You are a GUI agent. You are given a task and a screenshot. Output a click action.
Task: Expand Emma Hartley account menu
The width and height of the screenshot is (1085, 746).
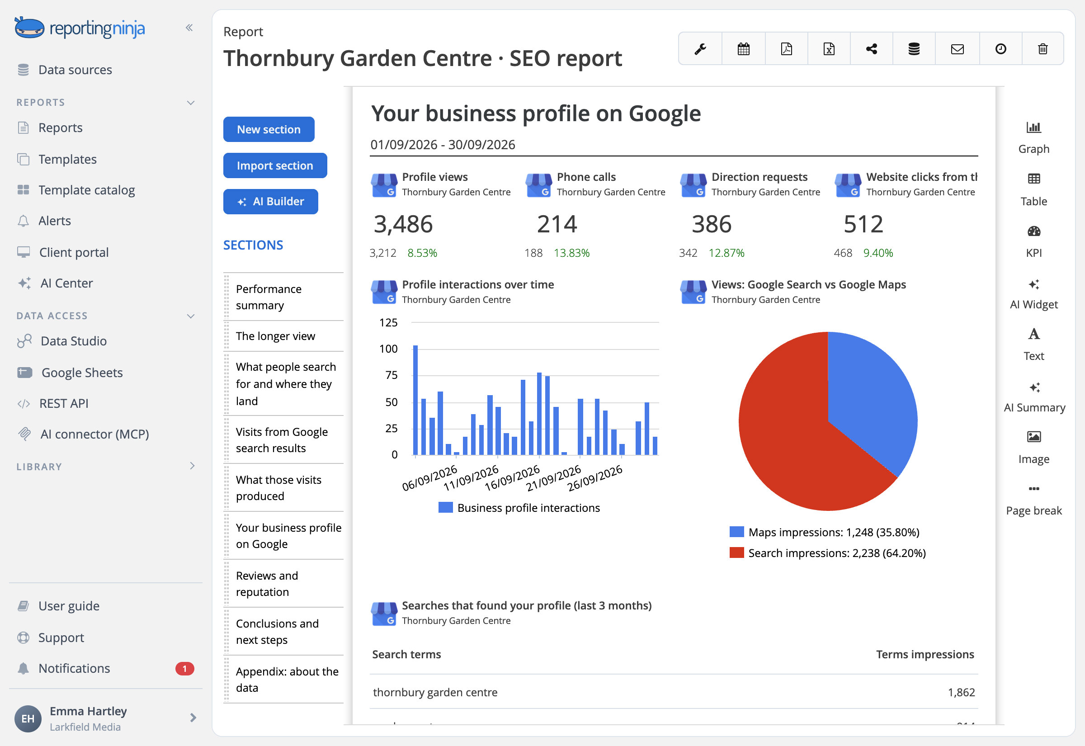click(193, 718)
